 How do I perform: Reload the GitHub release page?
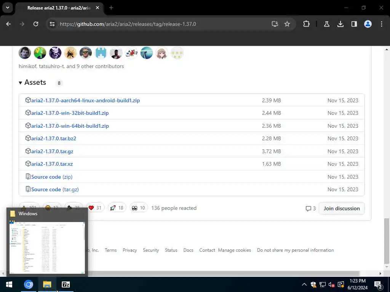click(36, 24)
